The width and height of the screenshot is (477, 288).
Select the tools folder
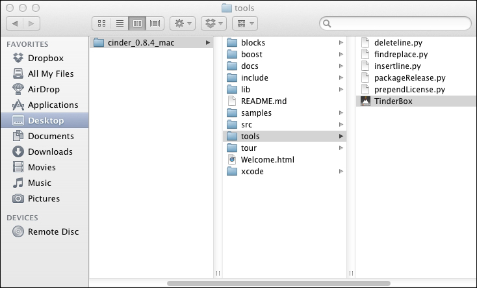pos(285,136)
